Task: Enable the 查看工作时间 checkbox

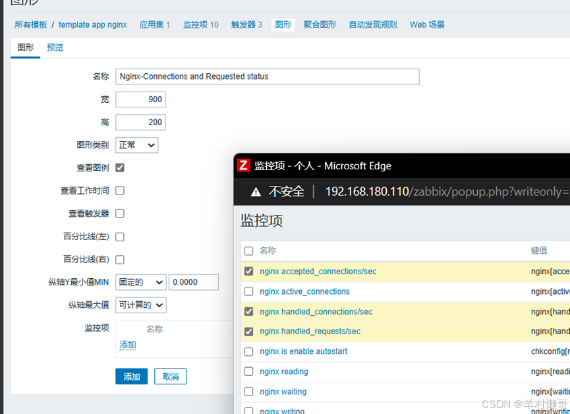Action: tap(120, 191)
